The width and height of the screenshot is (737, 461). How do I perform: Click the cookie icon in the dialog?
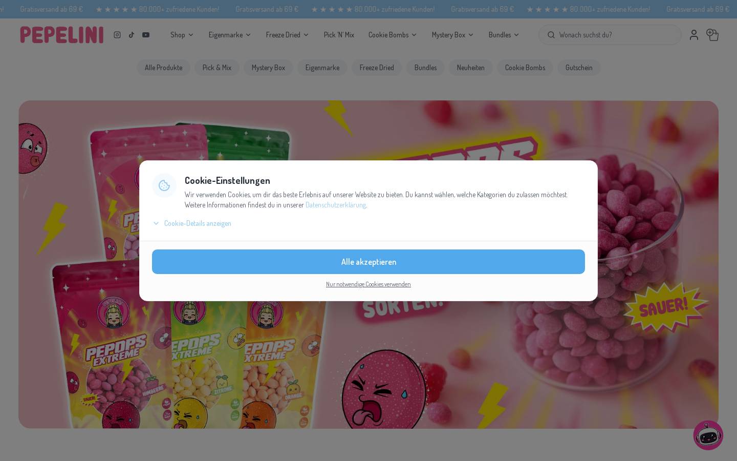(x=164, y=185)
